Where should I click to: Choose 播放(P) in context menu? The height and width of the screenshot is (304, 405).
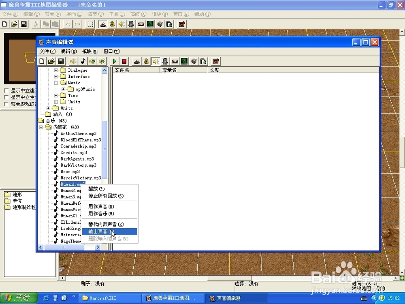coord(109,189)
